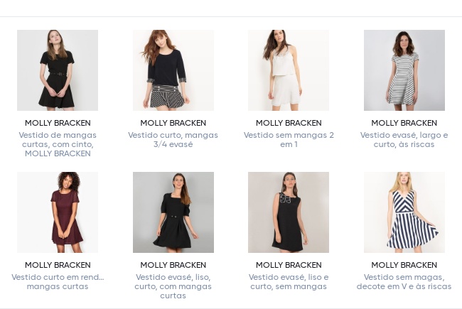The height and width of the screenshot is (309, 462).
Task: Click the 3/4 sleeve flared dress image
Action: tap(173, 70)
